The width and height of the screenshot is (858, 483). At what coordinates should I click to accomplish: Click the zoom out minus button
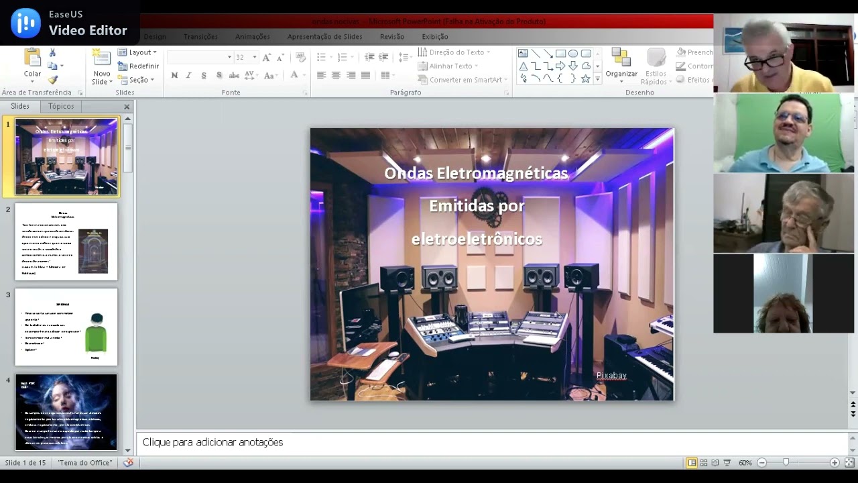tap(762, 462)
